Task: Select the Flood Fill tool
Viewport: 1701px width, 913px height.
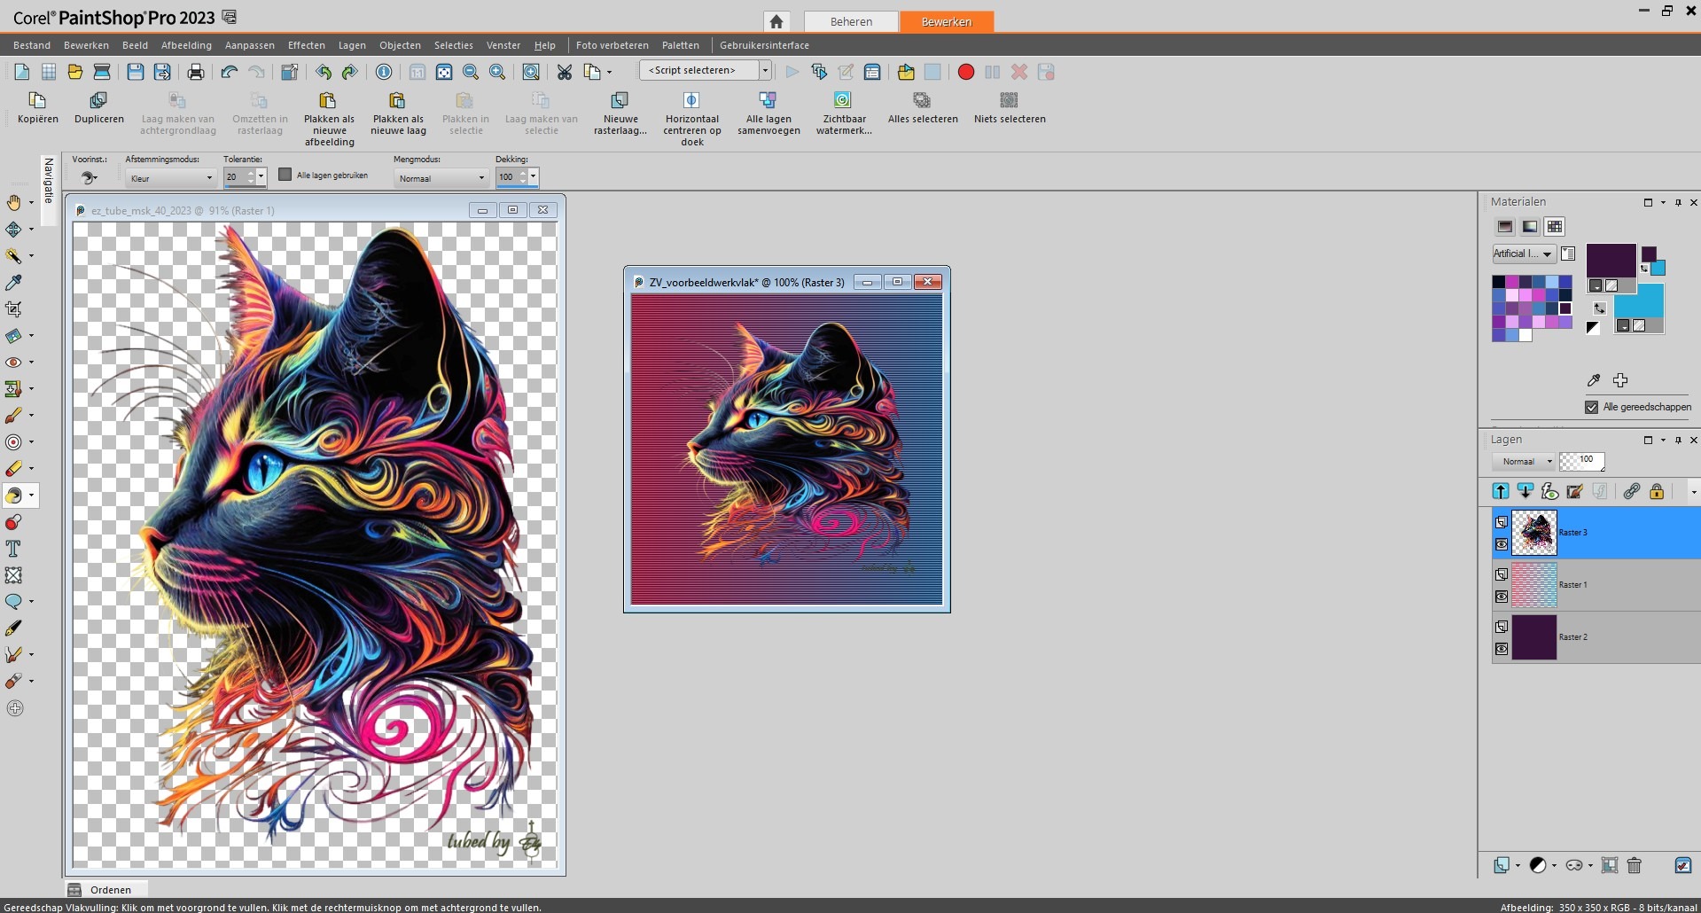Action: (x=13, y=495)
